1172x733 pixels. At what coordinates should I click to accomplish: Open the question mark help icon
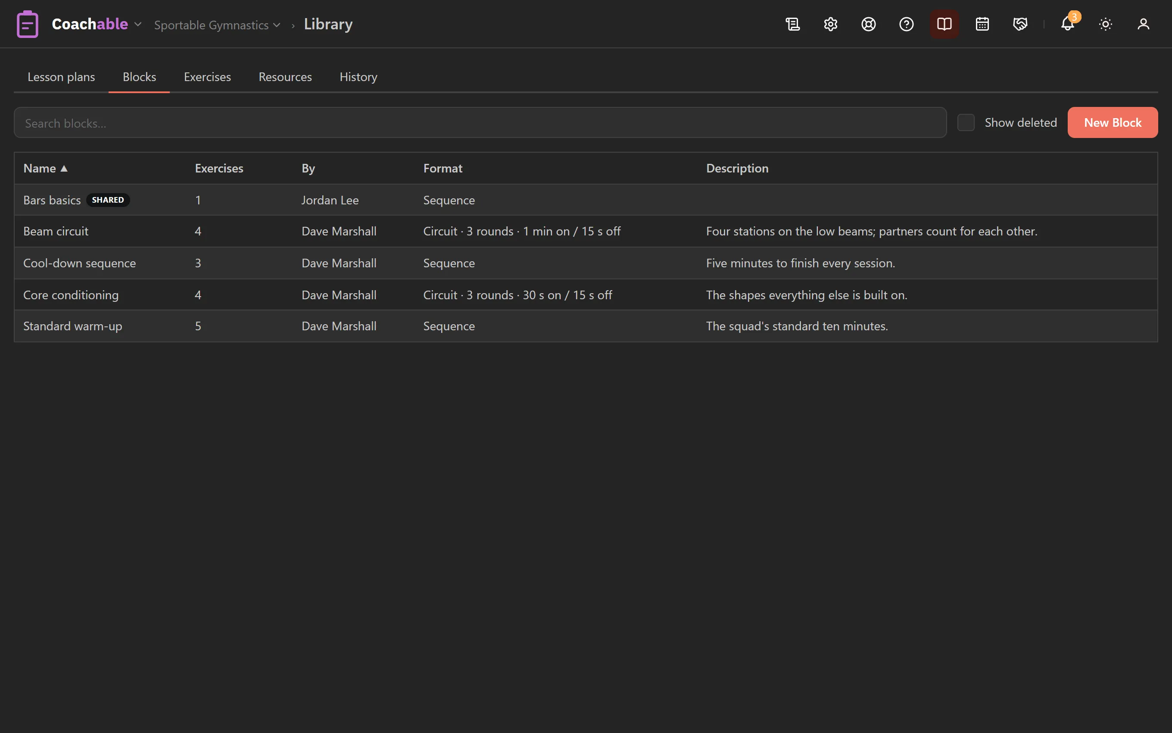906,24
